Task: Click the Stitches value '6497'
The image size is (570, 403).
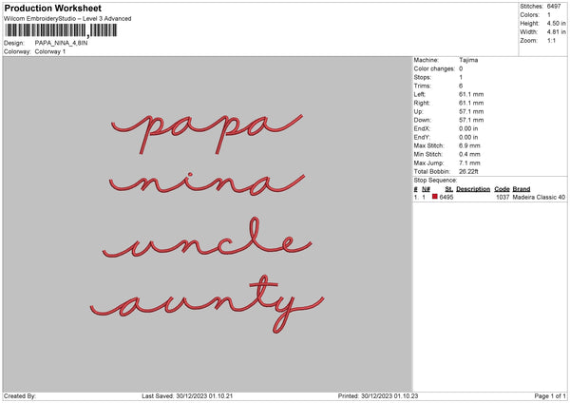Action: (554, 7)
